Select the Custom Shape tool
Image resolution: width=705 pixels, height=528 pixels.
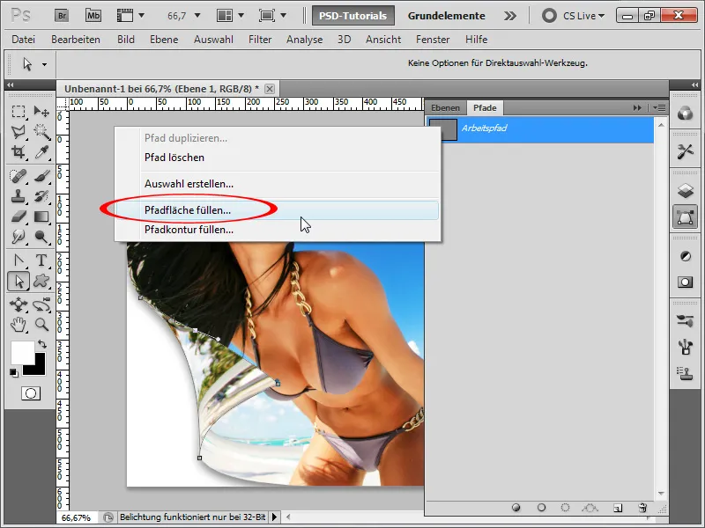click(41, 281)
